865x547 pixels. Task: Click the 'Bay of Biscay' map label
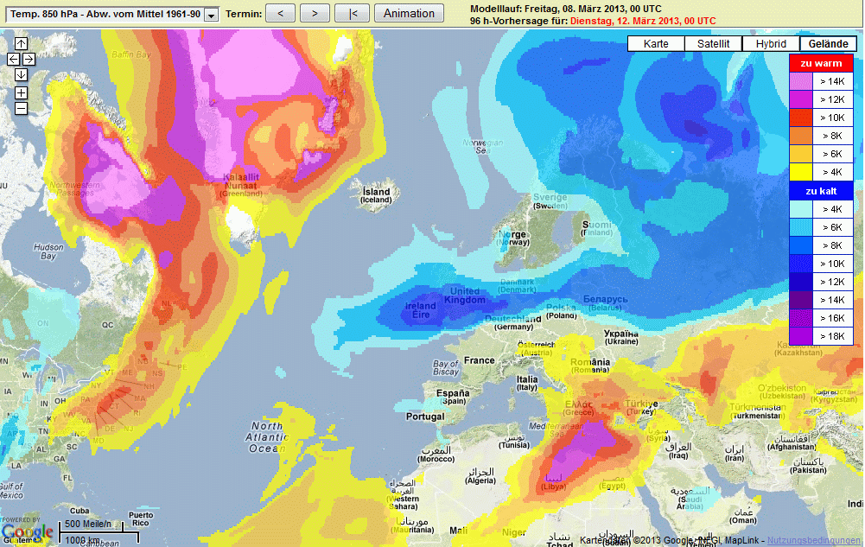pos(446,368)
